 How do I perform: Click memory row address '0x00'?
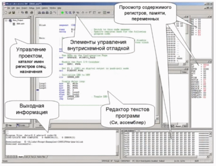click(126, 133)
